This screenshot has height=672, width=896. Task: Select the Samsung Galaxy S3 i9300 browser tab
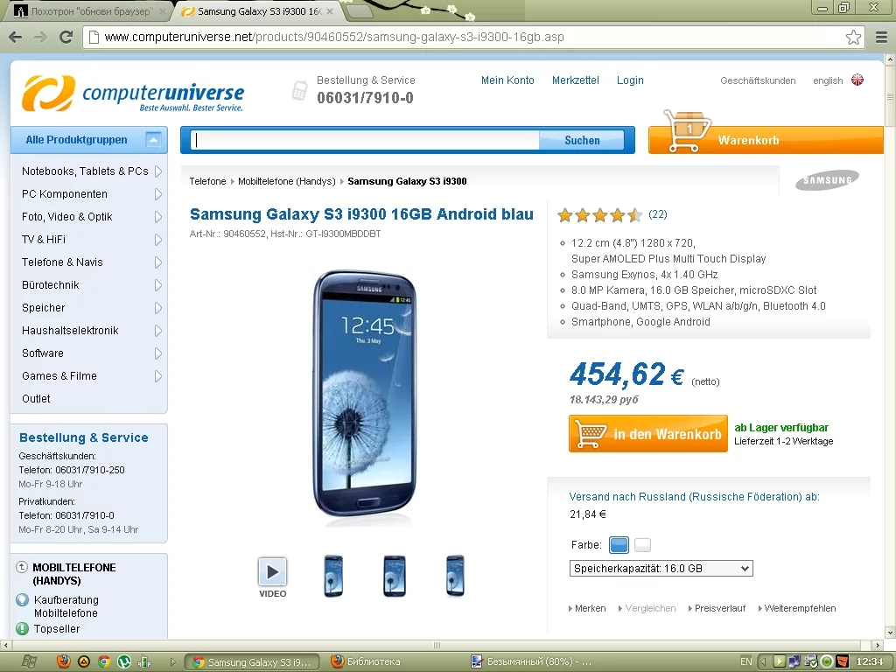pyautogui.click(x=259, y=11)
